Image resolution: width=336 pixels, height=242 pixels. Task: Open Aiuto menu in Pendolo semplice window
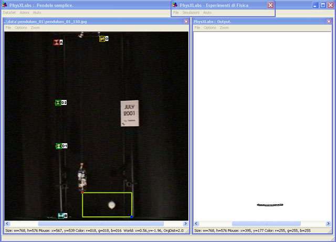point(37,13)
